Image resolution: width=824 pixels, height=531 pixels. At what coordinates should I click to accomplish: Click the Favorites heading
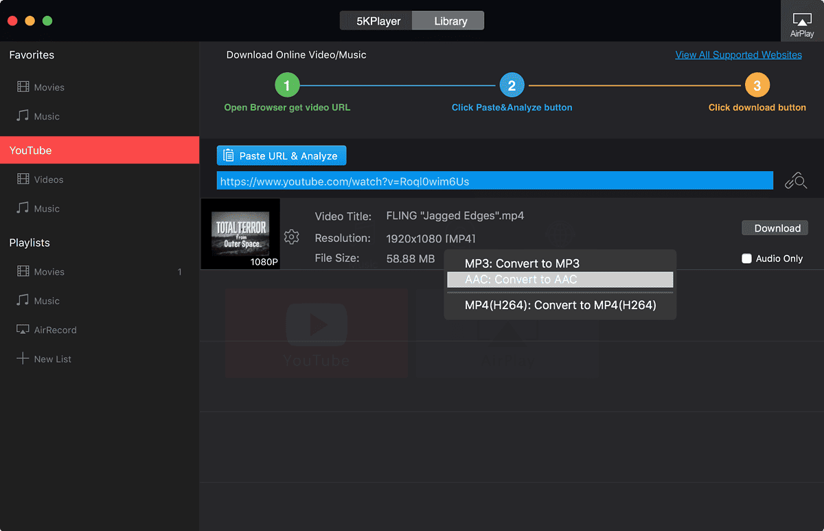[x=32, y=55]
